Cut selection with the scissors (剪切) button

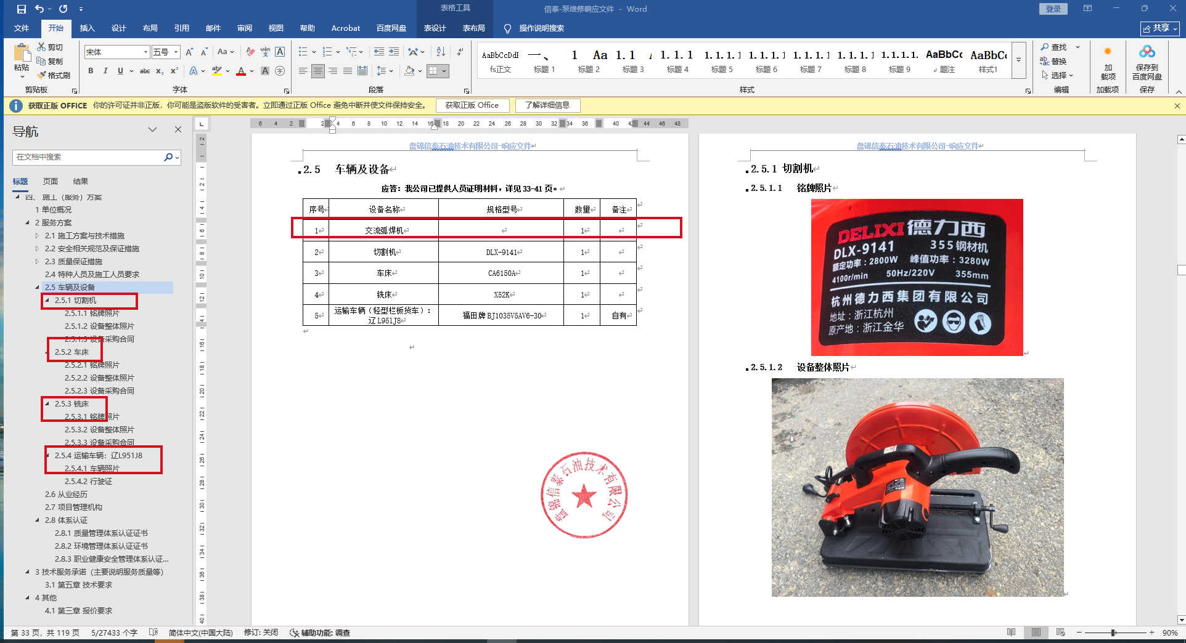point(50,47)
